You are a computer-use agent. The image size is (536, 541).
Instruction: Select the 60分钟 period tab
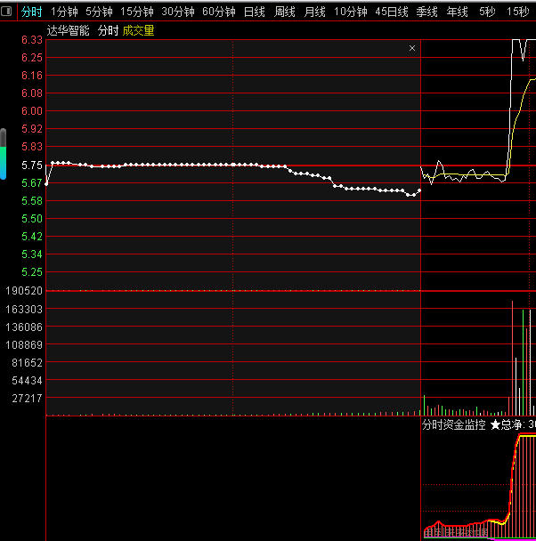click(219, 12)
